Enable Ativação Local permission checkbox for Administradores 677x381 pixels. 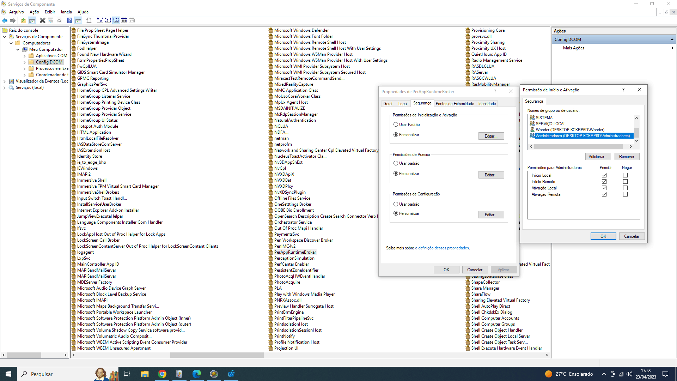(604, 188)
